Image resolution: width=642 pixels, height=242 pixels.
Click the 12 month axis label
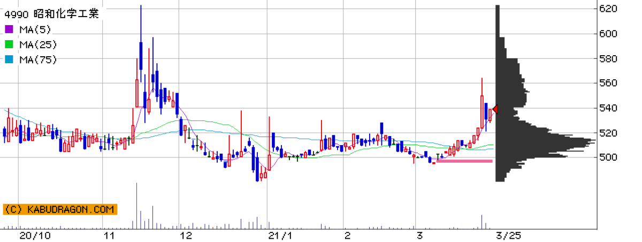pos(186,235)
